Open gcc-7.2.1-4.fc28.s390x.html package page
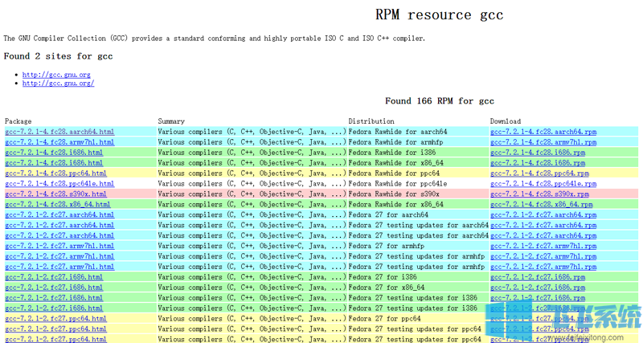Image resolution: width=643 pixels, height=343 pixels. click(x=55, y=194)
